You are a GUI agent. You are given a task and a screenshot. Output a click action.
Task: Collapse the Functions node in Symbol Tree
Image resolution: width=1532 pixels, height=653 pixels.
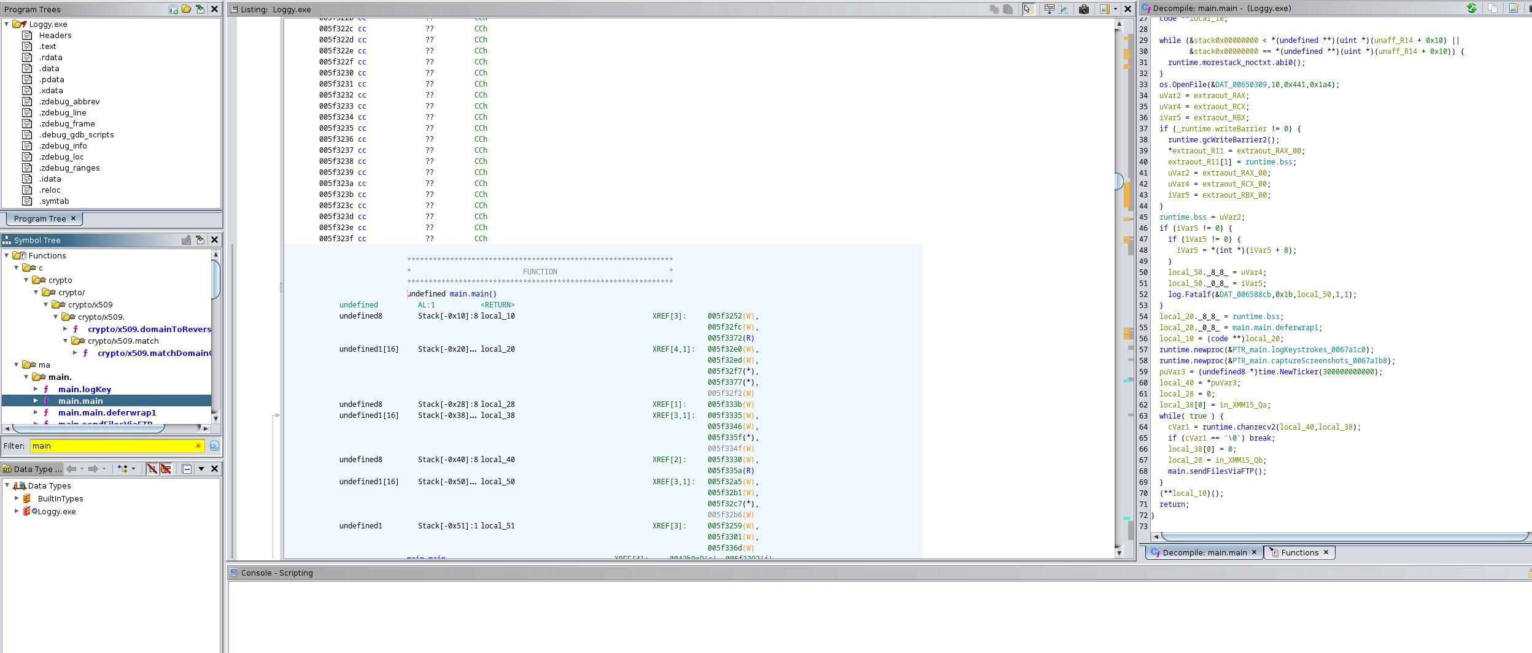tap(7, 255)
